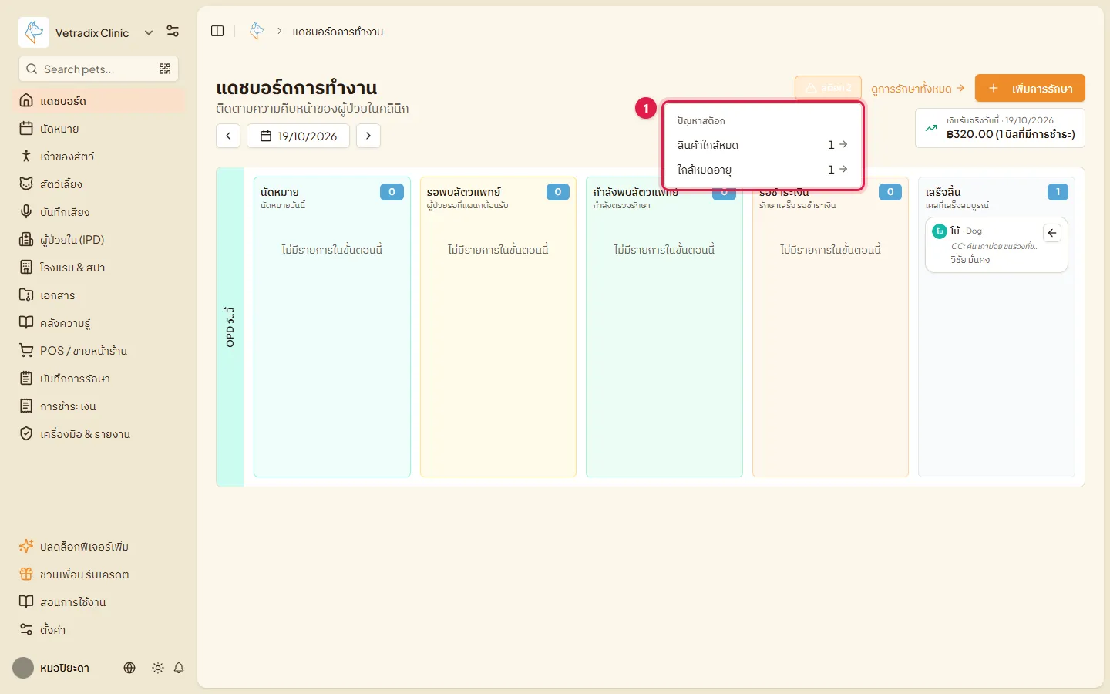The width and height of the screenshot is (1110, 694).
Task: Open the revenue card showing ฿320.00
Action: [x=1000, y=127]
